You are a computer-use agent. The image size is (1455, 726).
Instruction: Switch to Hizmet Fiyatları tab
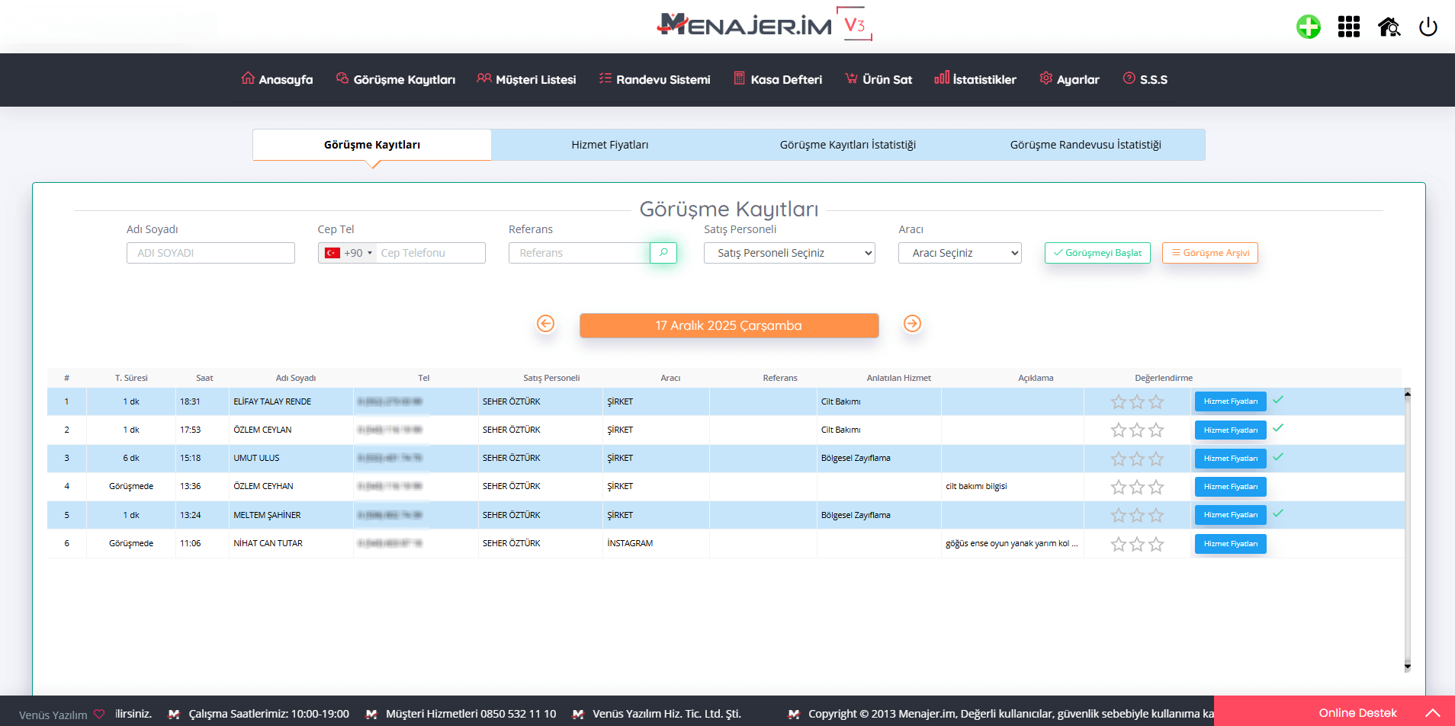click(609, 145)
